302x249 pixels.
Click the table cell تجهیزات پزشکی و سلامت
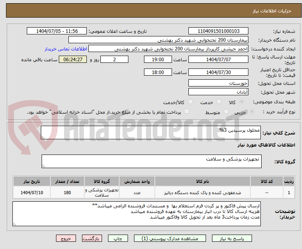click(x=102, y=193)
